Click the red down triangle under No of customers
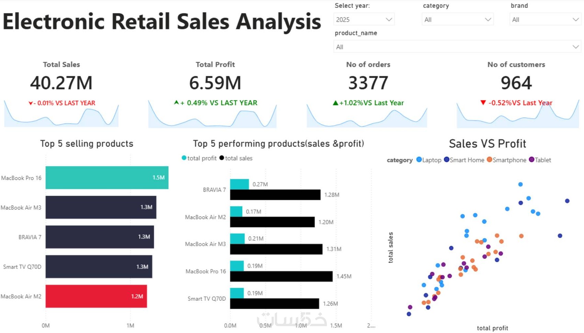This screenshot has height=333, width=584. tap(483, 103)
